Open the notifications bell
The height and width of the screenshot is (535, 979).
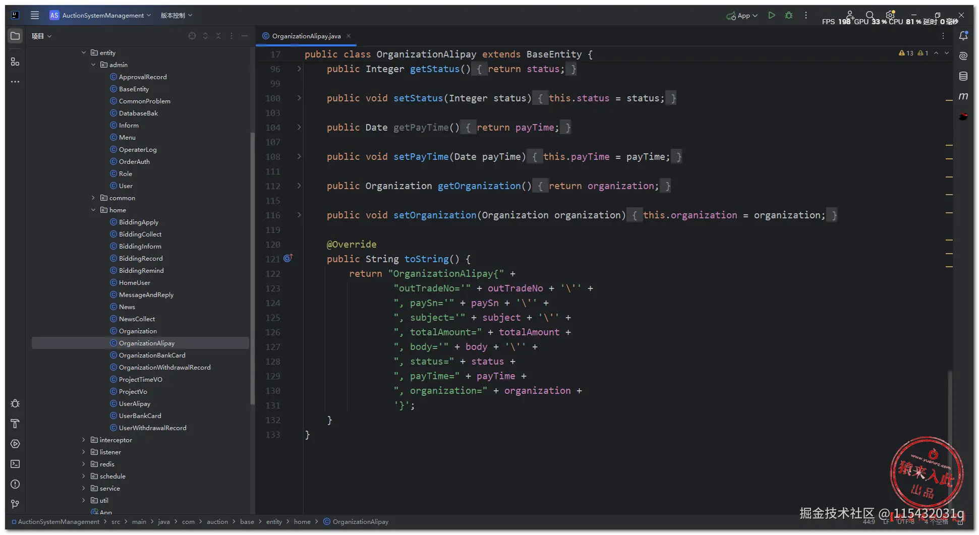tap(963, 36)
